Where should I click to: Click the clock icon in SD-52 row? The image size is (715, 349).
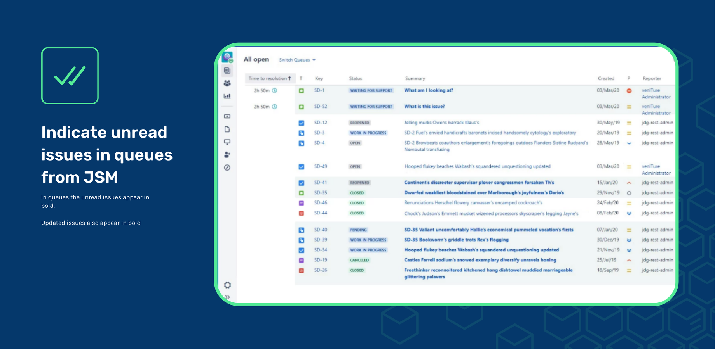(x=274, y=107)
